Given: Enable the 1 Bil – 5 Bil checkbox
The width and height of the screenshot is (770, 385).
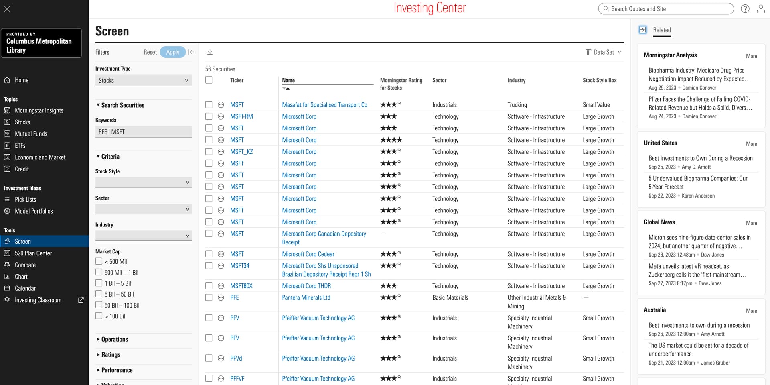Looking at the screenshot, I should point(99,283).
